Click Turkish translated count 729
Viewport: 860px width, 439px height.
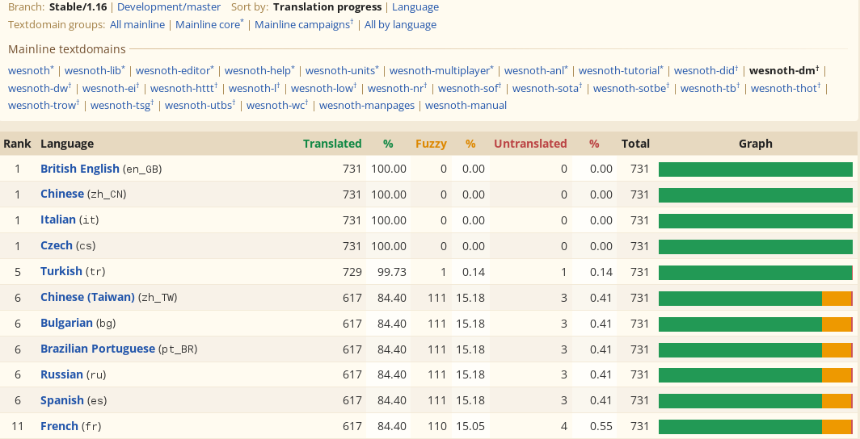point(352,272)
